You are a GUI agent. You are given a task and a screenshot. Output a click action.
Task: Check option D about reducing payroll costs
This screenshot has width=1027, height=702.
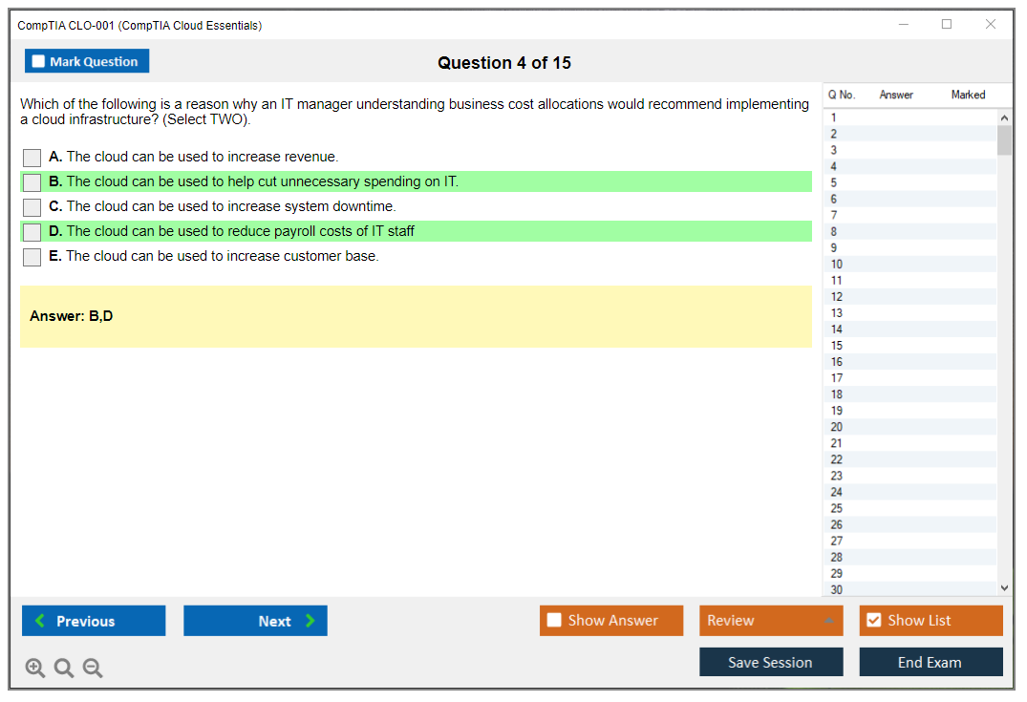click(x=32, y=232)
